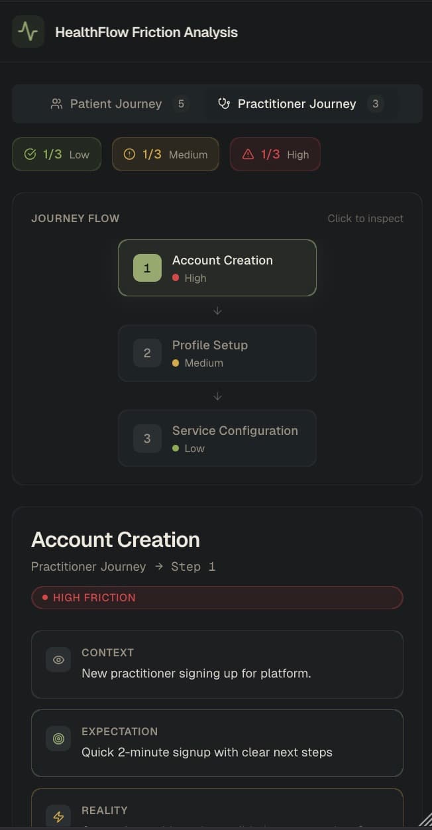Click the High filter warning triangle icon
The image size is (432, 830).
248,154
